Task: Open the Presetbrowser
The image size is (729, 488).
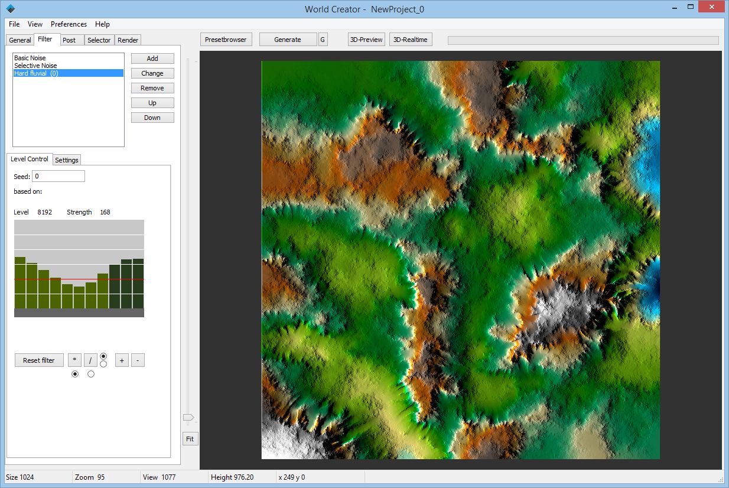Action: click(226, 39)
